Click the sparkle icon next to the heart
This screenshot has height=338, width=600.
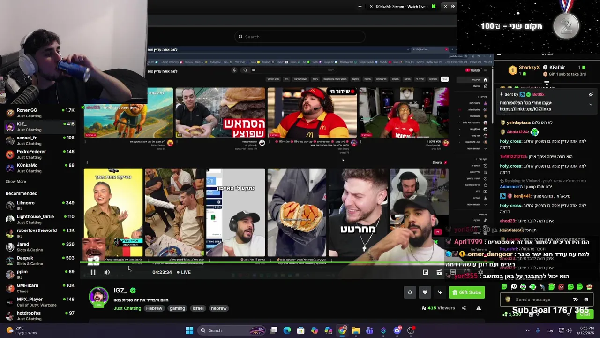440,292
